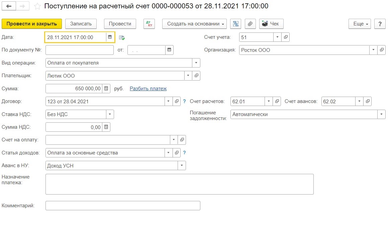392x229 pixels.
Task: Focus the Комментарий input field
Action: tap(123, 206)
